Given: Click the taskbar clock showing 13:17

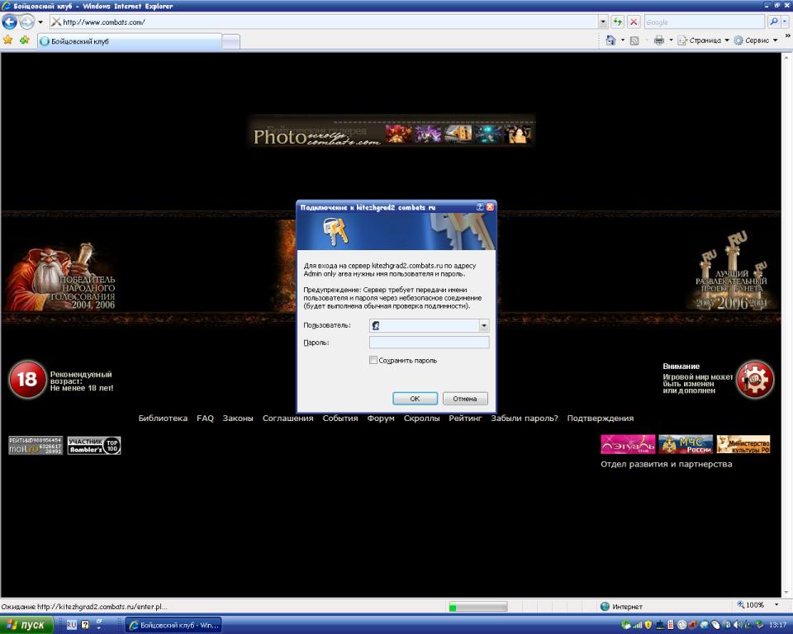Looking at the screenshot, I should coord(778,626).
